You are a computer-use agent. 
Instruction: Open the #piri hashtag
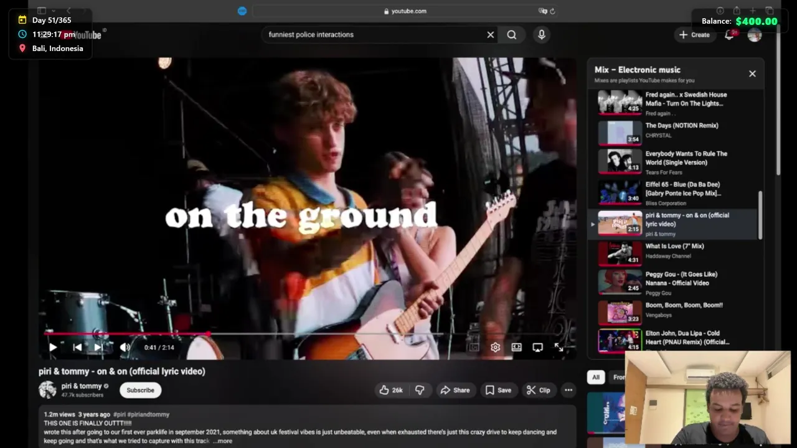pos(120,414)
